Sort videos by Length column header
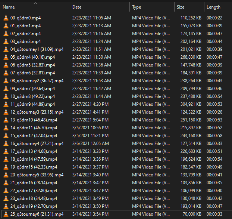 pos(213,7)
